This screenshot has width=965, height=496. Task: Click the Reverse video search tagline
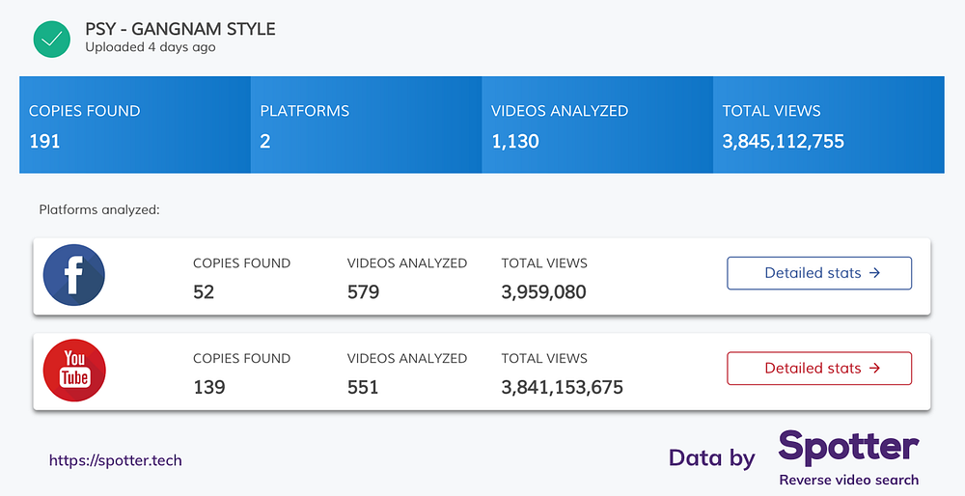848,480
